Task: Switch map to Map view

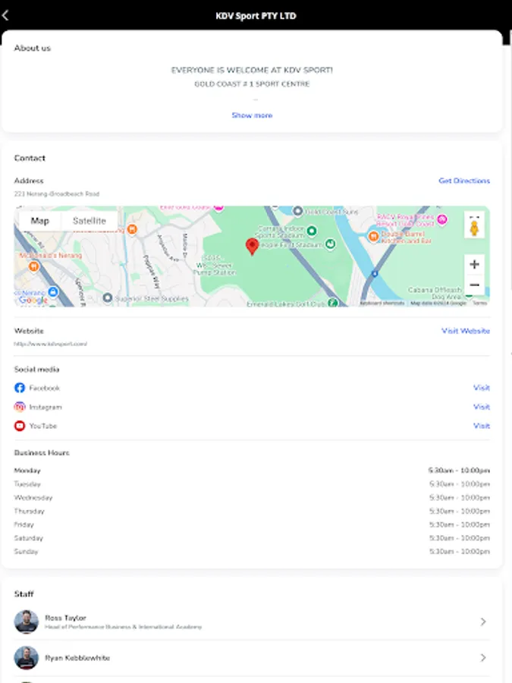Action: tap(39, 221)
